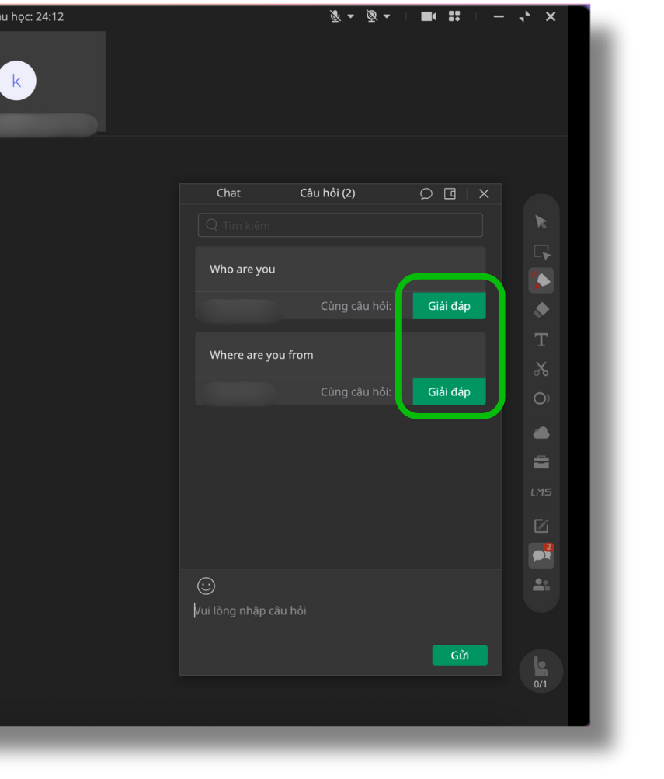This screenshot has width=664, height=779.
Task: Toggle the video recording camera icon
Action: (429, 16)
